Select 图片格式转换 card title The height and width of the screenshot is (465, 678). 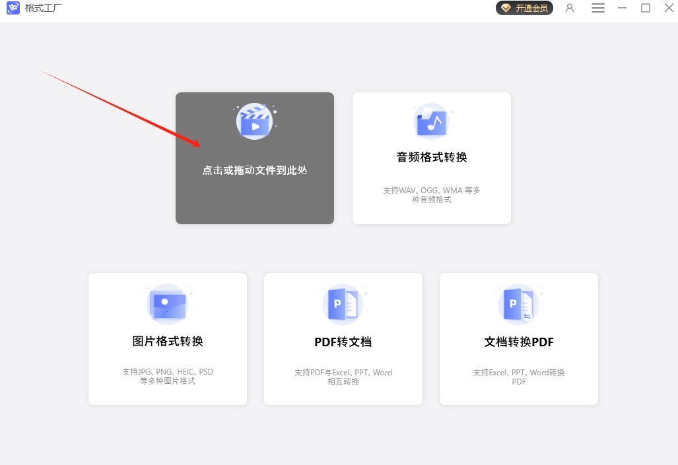pos(168,341)
